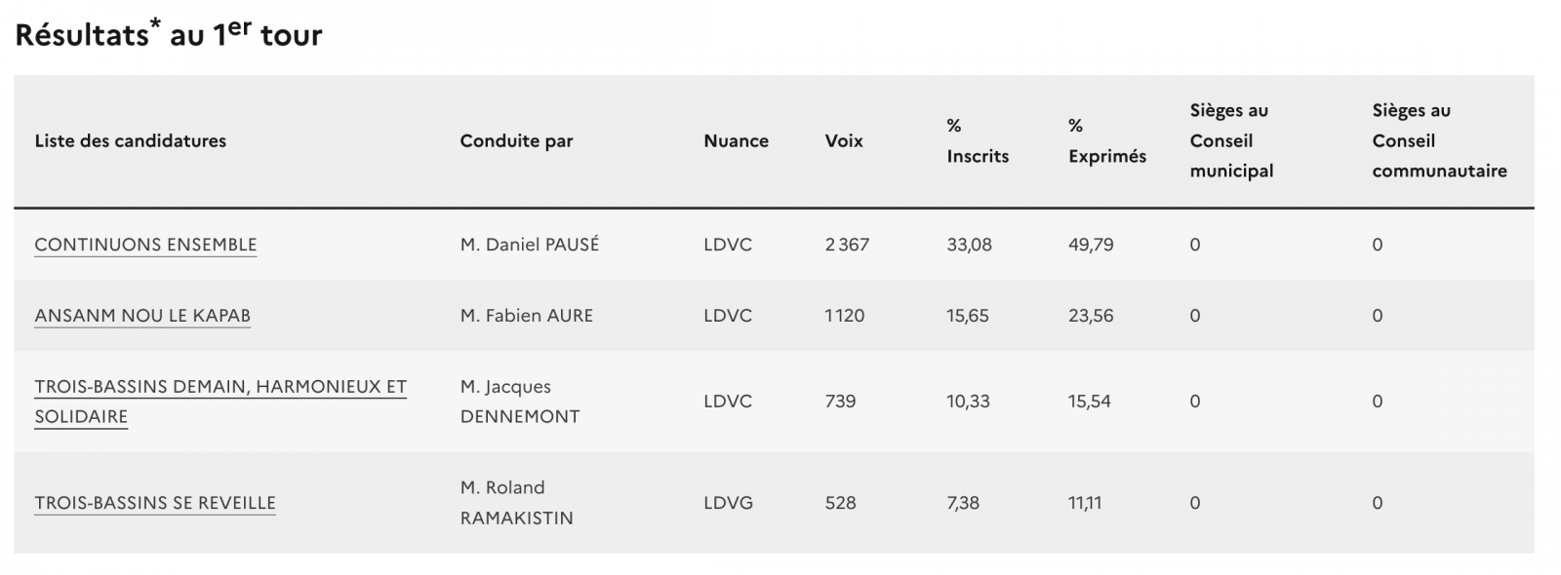Click the LDVG nuance cell
This screenshot has width=1561, height=575.
tap(728, 503)
